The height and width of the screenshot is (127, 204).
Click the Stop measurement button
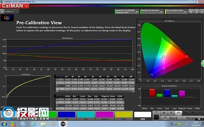(x=164, y=113)
